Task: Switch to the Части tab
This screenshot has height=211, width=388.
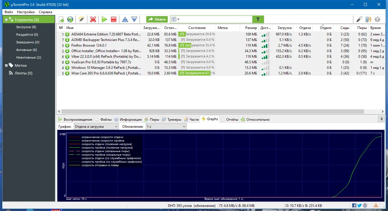Action: click(x=191, y=119)
